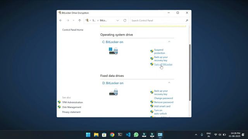The width and height of the screenshot is (248, 139).
Task: Open TPM Administration link
Action: 72,102
